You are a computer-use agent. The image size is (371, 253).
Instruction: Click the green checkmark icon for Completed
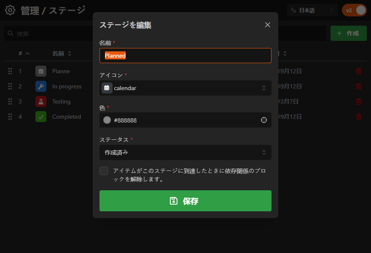41,117
